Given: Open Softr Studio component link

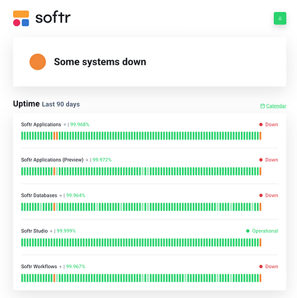Looking at the screenshot, I should pos(35,231).
